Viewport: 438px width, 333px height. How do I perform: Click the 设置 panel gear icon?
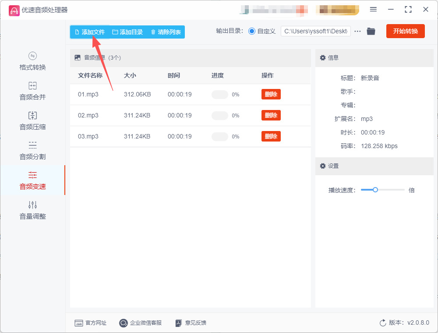point(323,166)
